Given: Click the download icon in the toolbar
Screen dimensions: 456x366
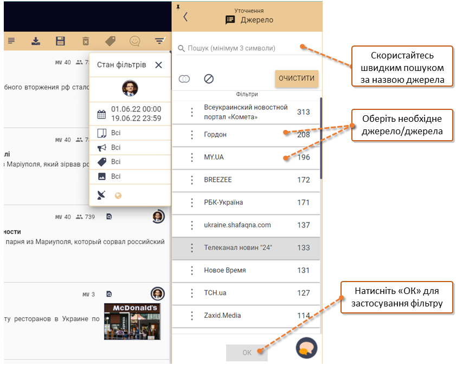Looking at the screenshot, I should (36, 41).
